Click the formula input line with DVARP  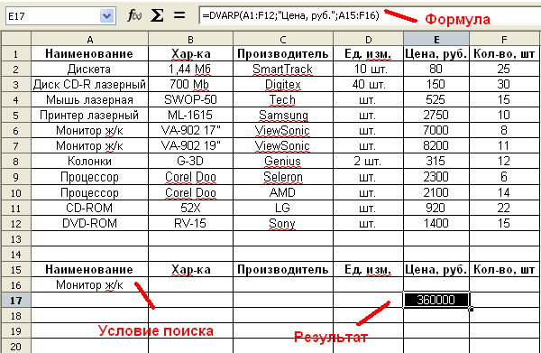pyautogui.click(x=370, y=15)
